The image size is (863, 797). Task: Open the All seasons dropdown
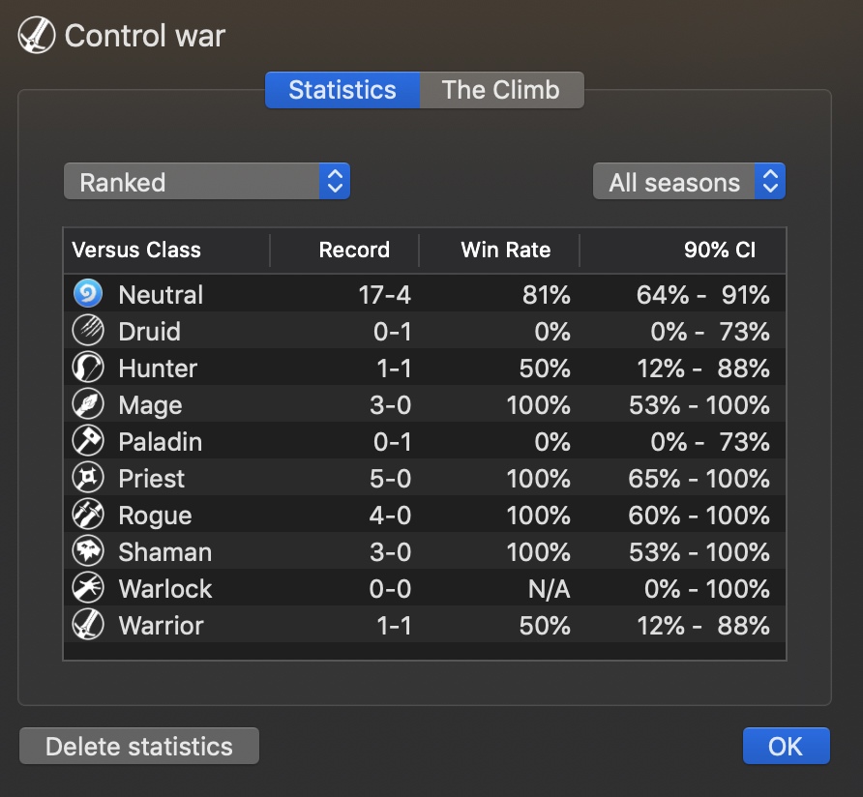click(689, 182)
